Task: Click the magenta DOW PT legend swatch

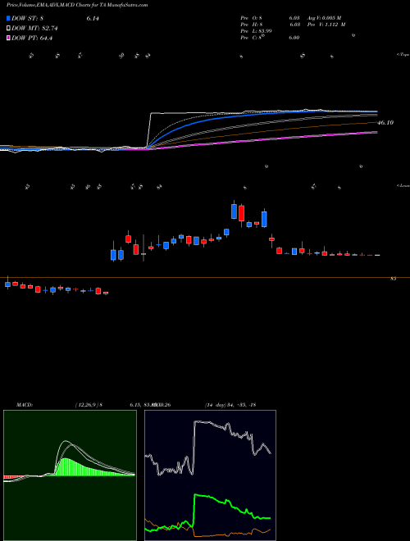Action: point(9,39)
